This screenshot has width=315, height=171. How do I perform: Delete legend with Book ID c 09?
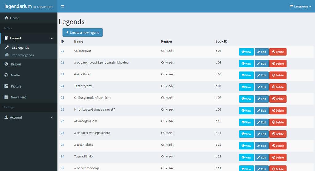tap(278, 111)
